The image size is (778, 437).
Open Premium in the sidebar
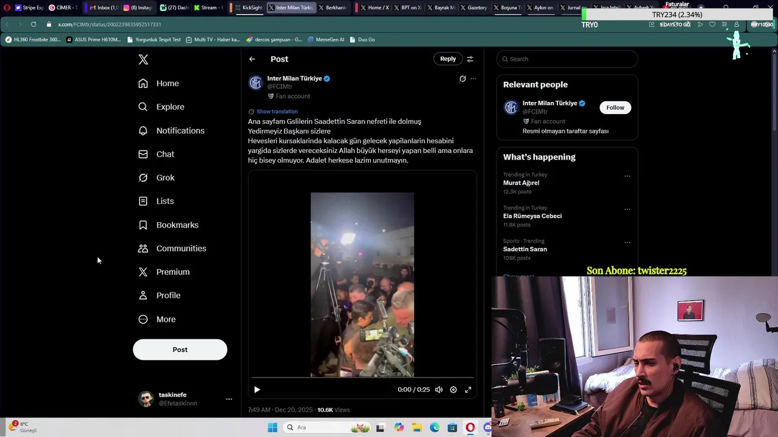pyautogui.click(x=164, y=272)
